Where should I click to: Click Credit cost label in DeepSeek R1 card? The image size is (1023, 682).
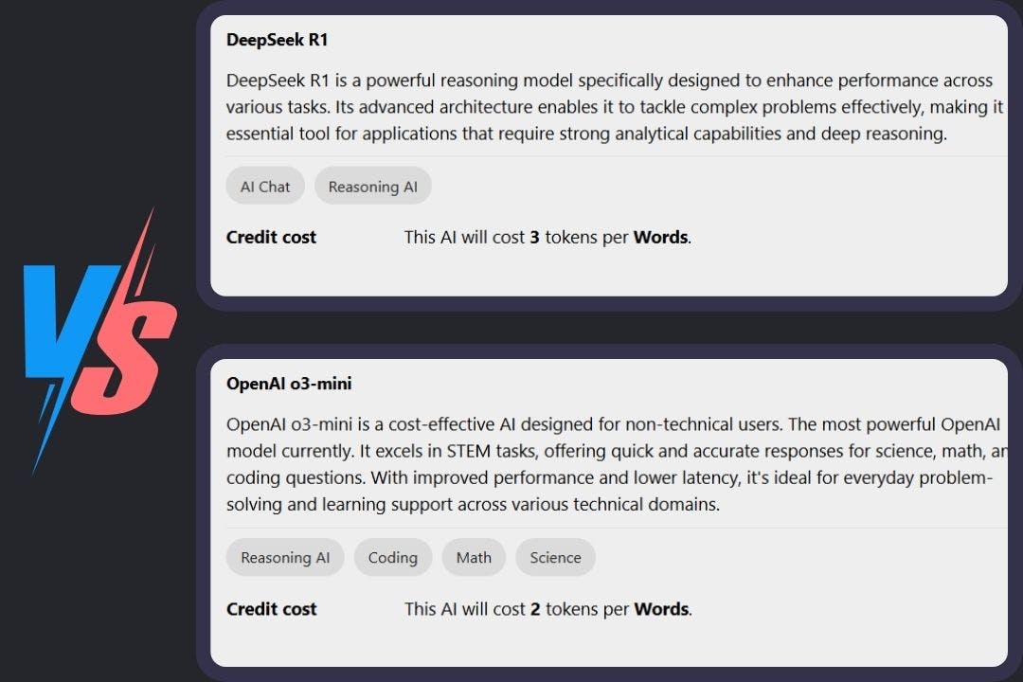(271, 238)
